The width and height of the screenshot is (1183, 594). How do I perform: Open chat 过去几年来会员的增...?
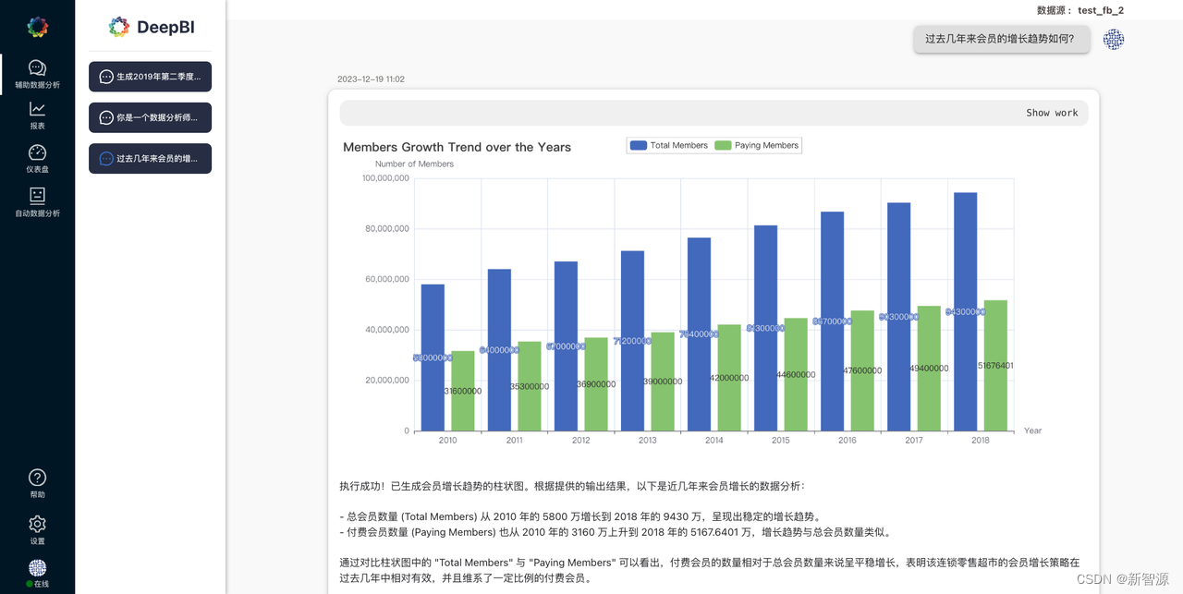pos(150,158)
